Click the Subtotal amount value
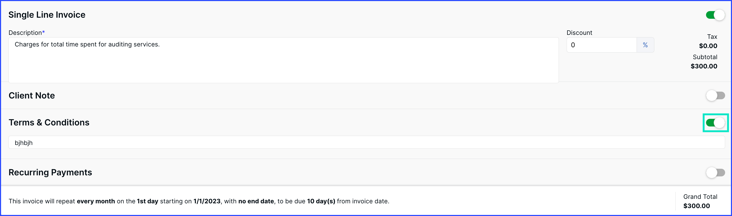The height and width of the screenshot is (216, 732). tap(704, 66)
